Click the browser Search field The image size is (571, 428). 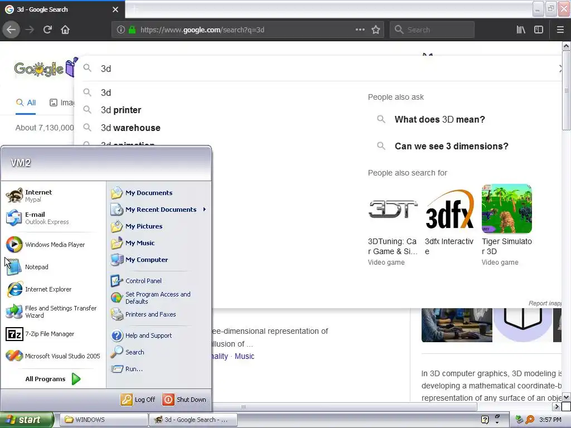pyautogui.click(x=432, y=30)
